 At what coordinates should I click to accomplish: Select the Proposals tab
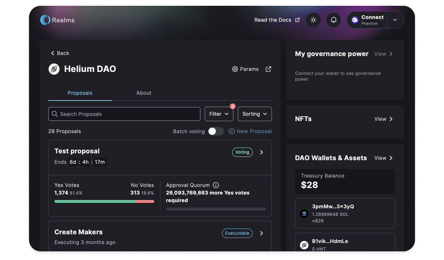(80, 93)
